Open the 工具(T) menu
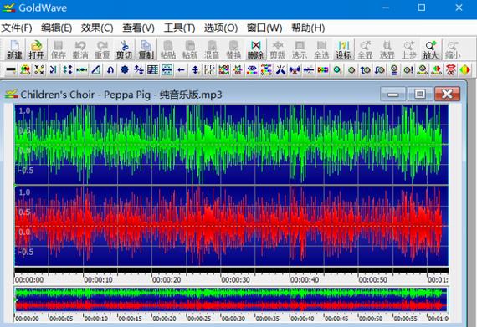This screenshot has height=327, width=477. coord(179,28)
